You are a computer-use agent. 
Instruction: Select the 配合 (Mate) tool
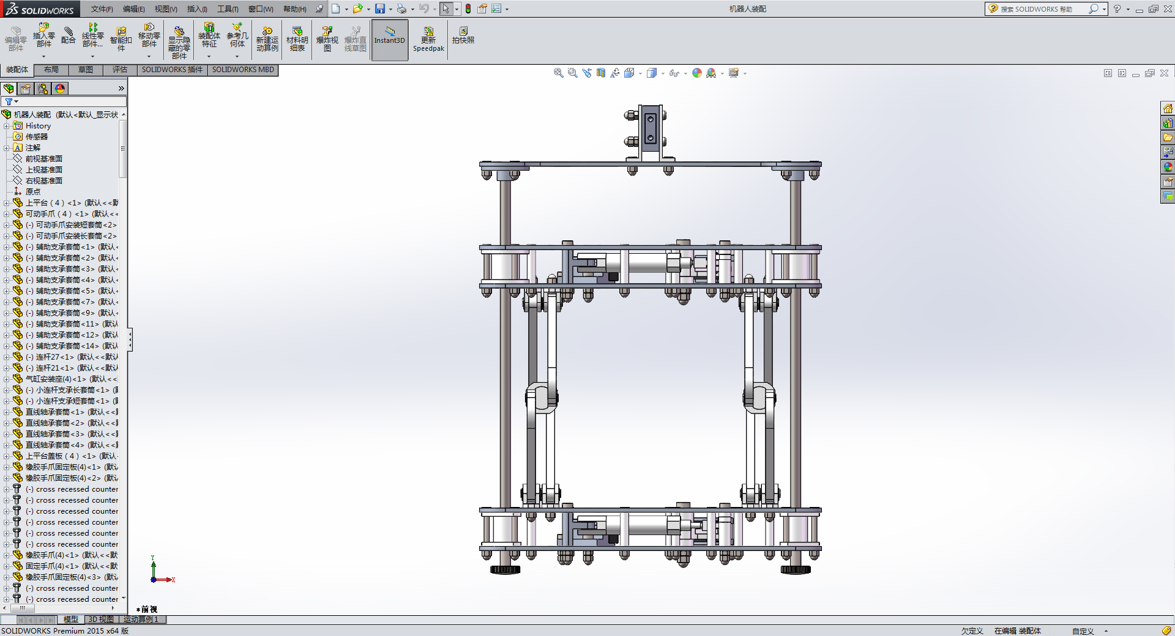click(x=68, y=35)
